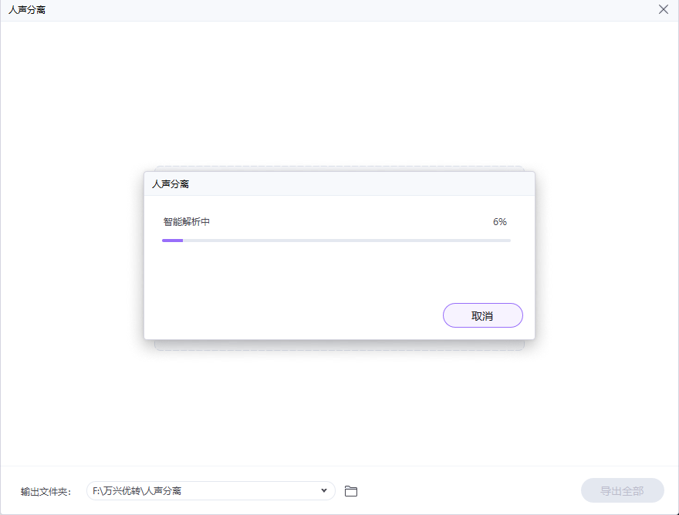Click the 6% progress percentage
The height and width of the screenshot is (515, 679).
tap(500, 222)
